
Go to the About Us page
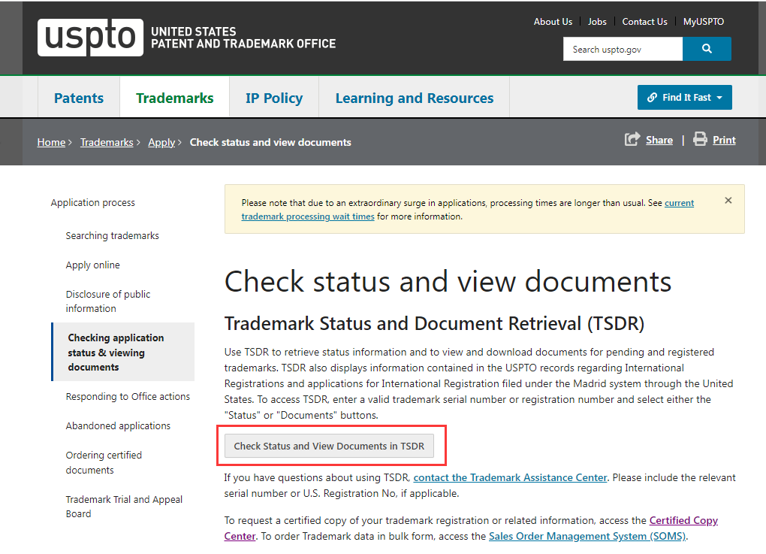tap(553, 22)
